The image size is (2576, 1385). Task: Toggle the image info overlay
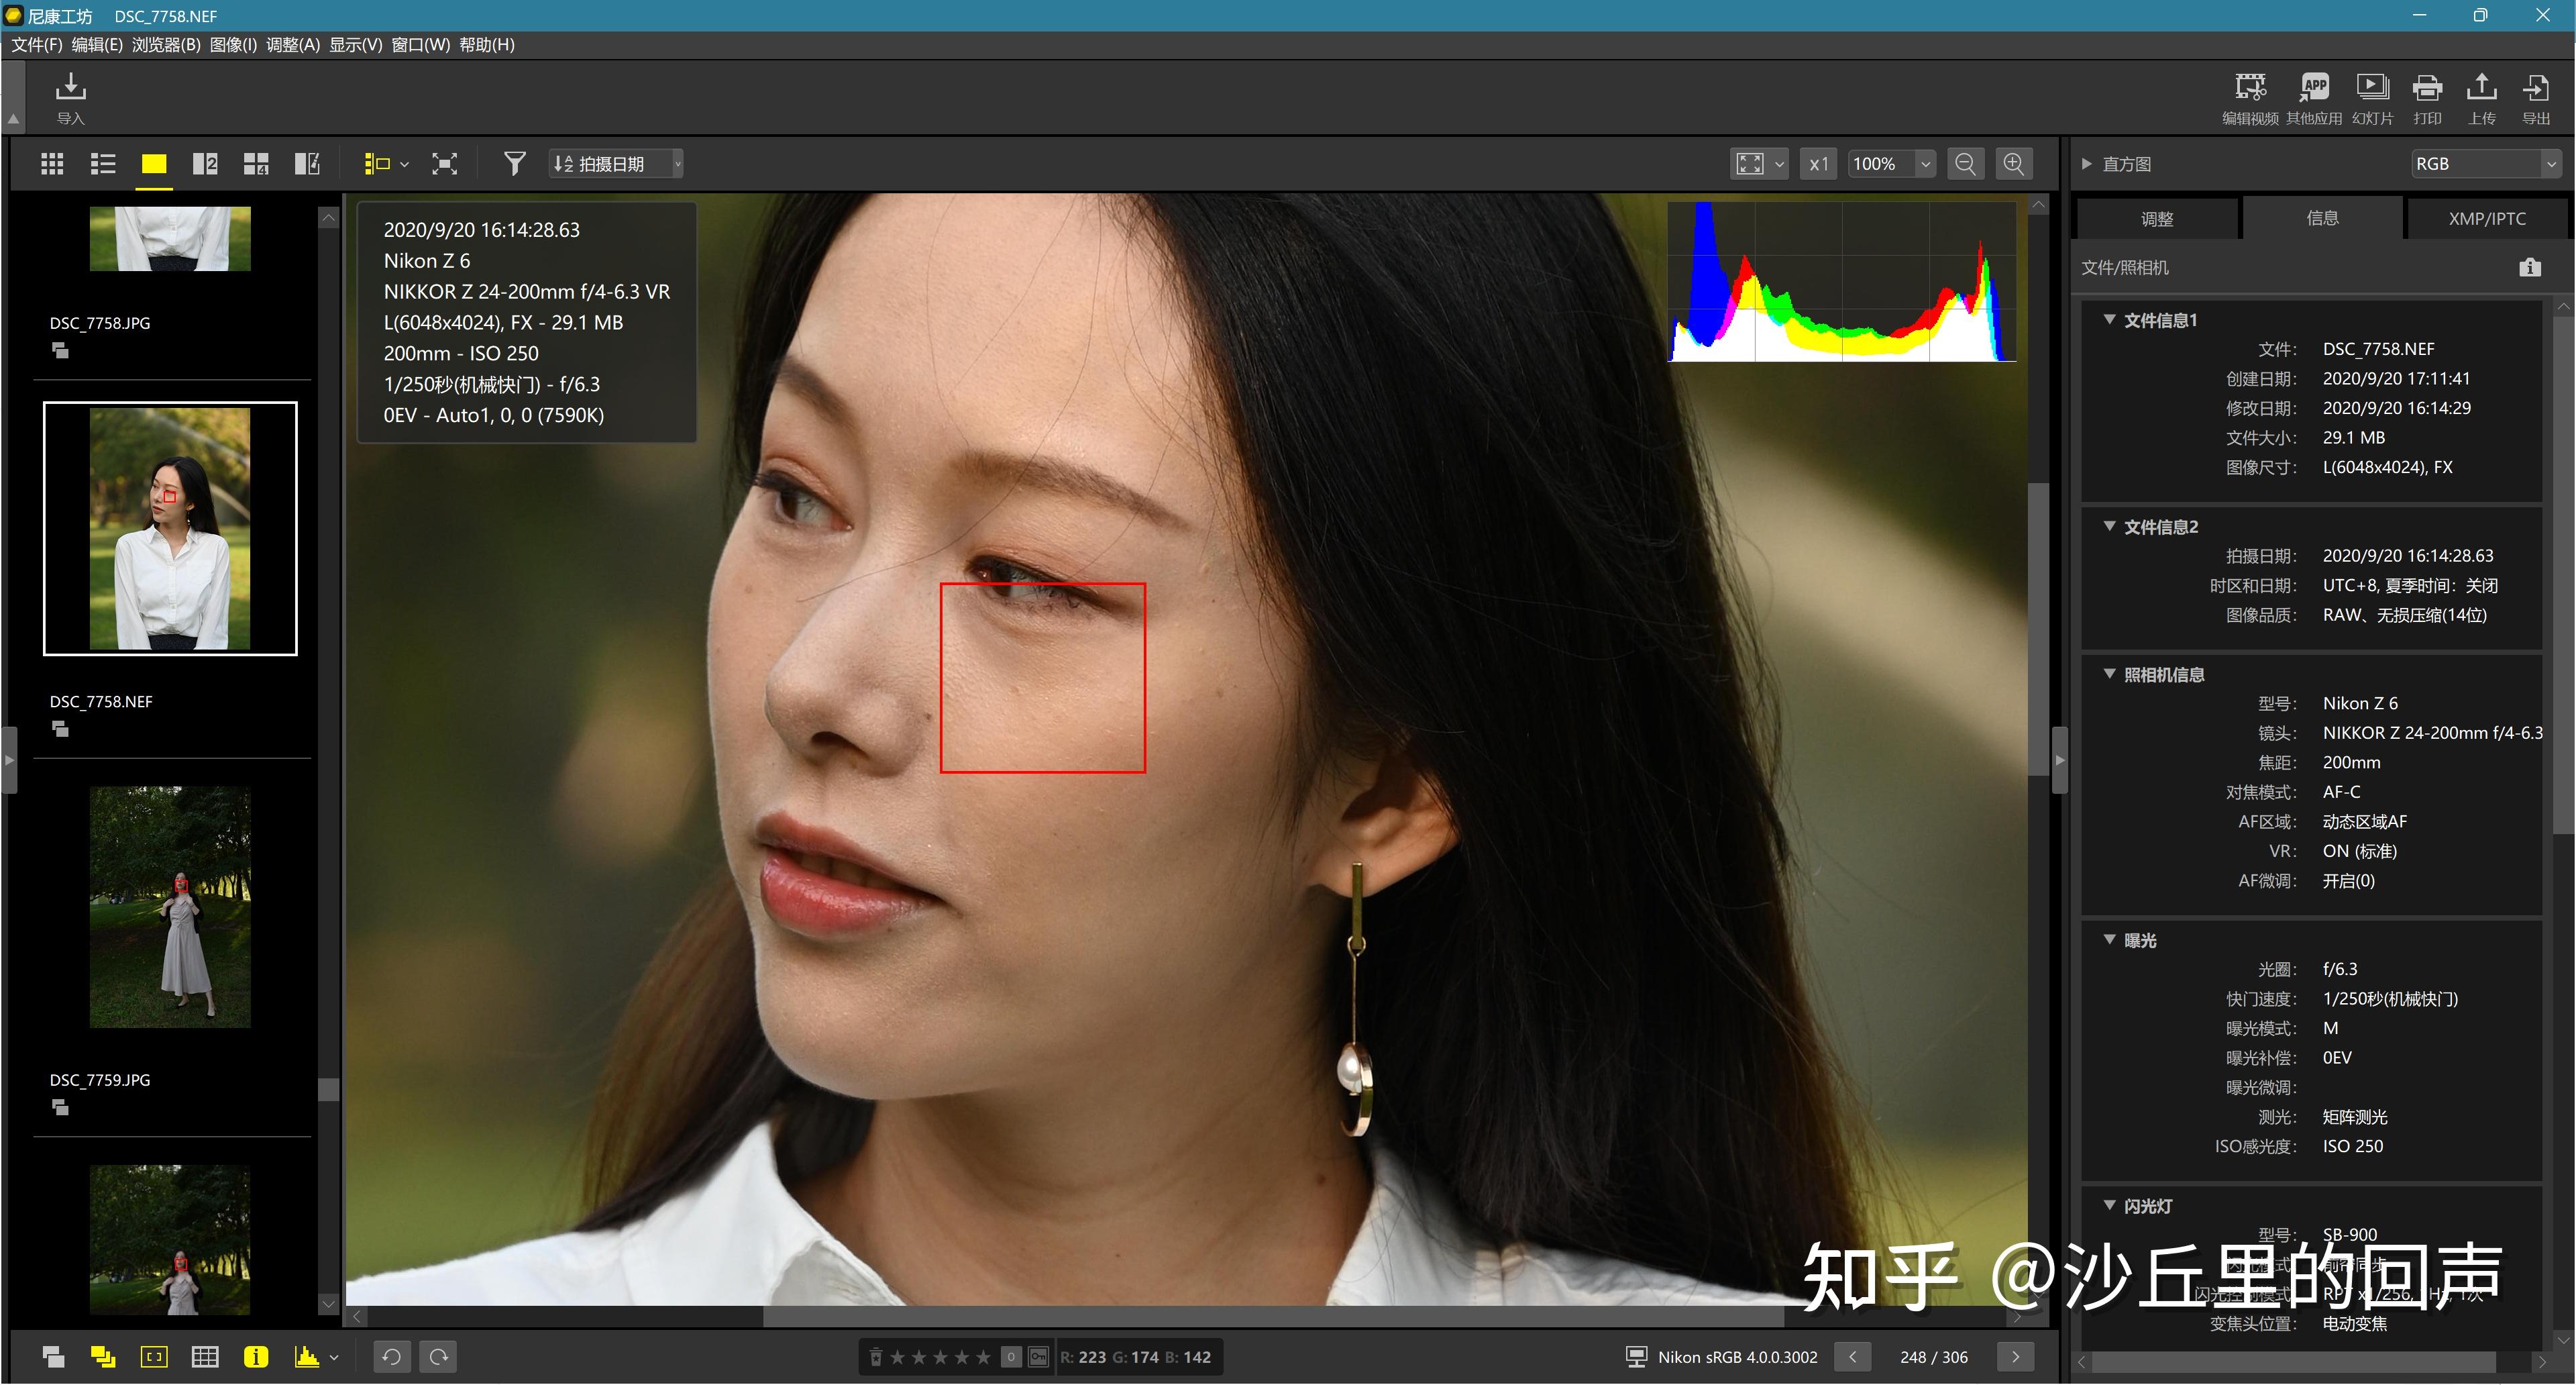pyautogui.click(x=256, y=1357)
